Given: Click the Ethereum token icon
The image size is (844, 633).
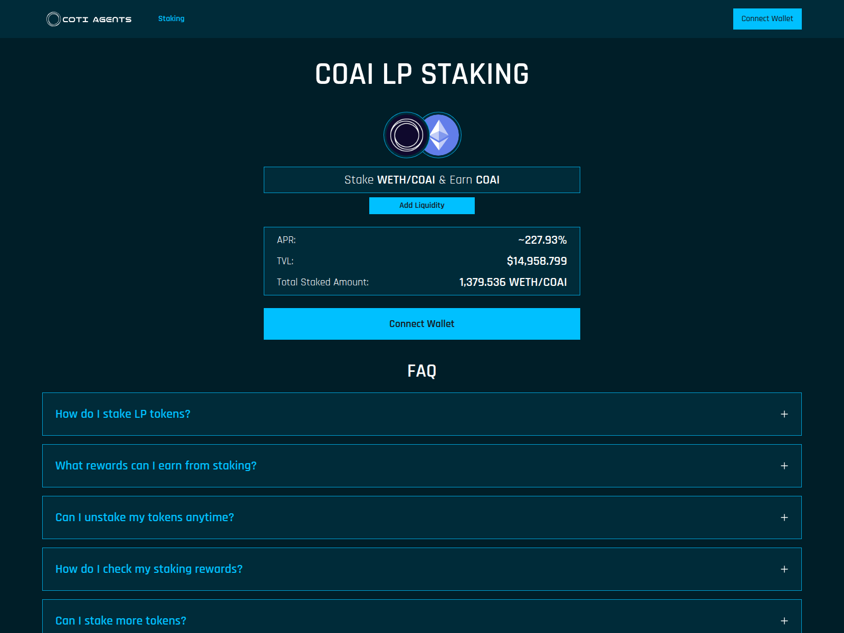Looking at the screenshot, I should [442, 135].
